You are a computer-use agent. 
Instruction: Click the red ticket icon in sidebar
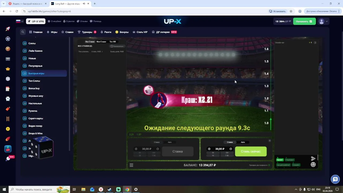click(8, 109)
